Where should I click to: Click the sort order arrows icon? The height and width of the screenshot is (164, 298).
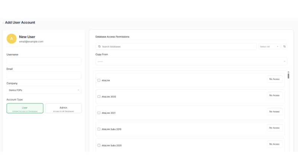click(x=284, y=46)
